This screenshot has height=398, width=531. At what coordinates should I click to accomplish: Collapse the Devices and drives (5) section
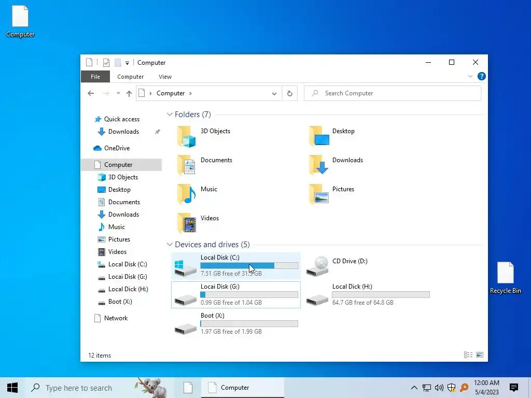170,245
